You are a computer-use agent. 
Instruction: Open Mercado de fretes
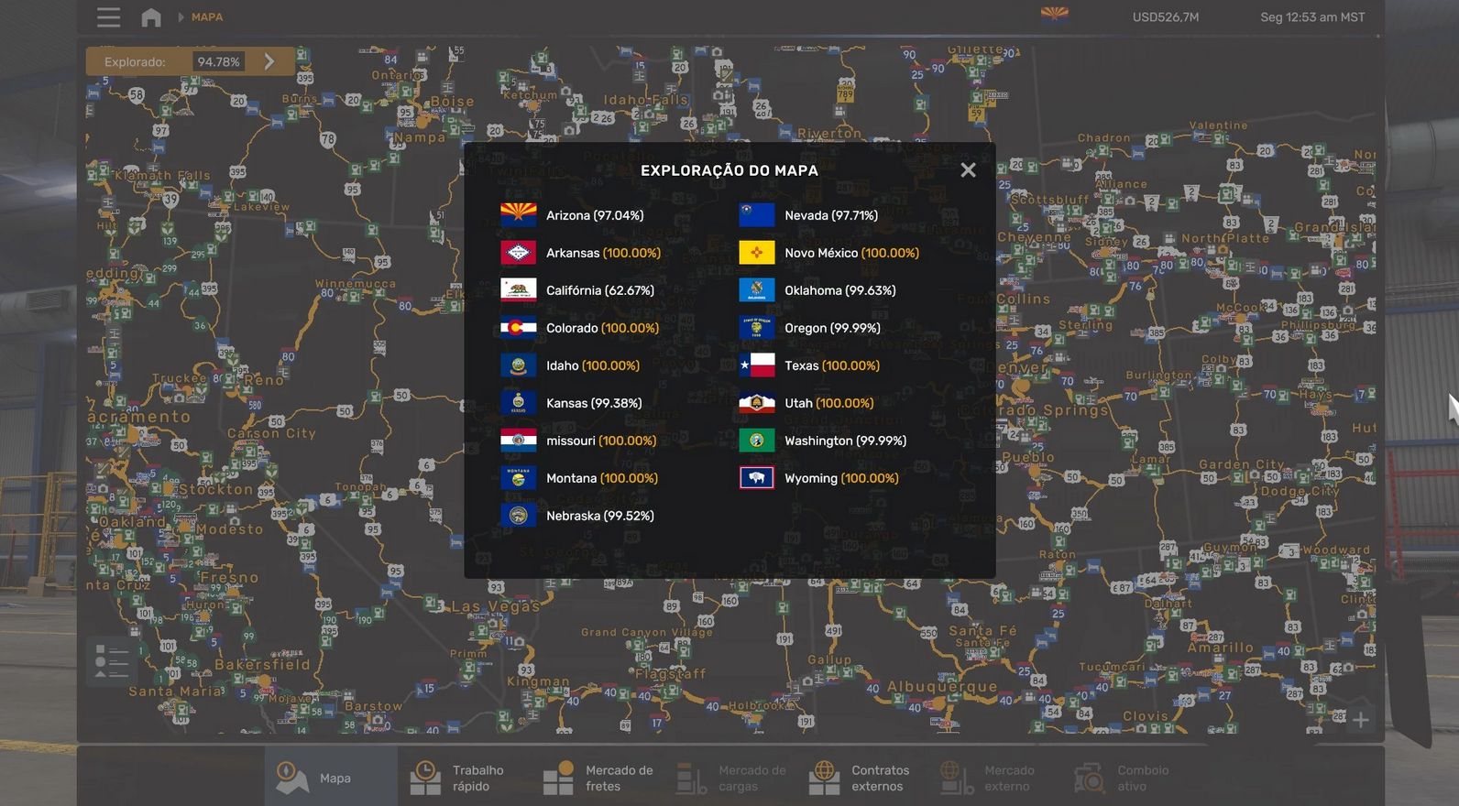click(597, 778)
